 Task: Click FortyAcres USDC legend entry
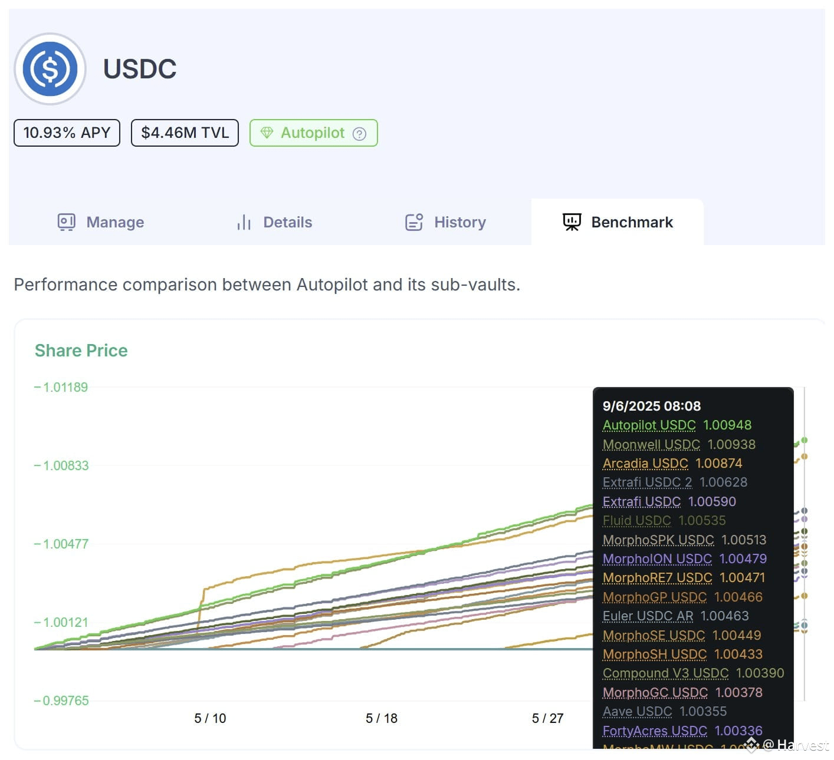[655, 731]
